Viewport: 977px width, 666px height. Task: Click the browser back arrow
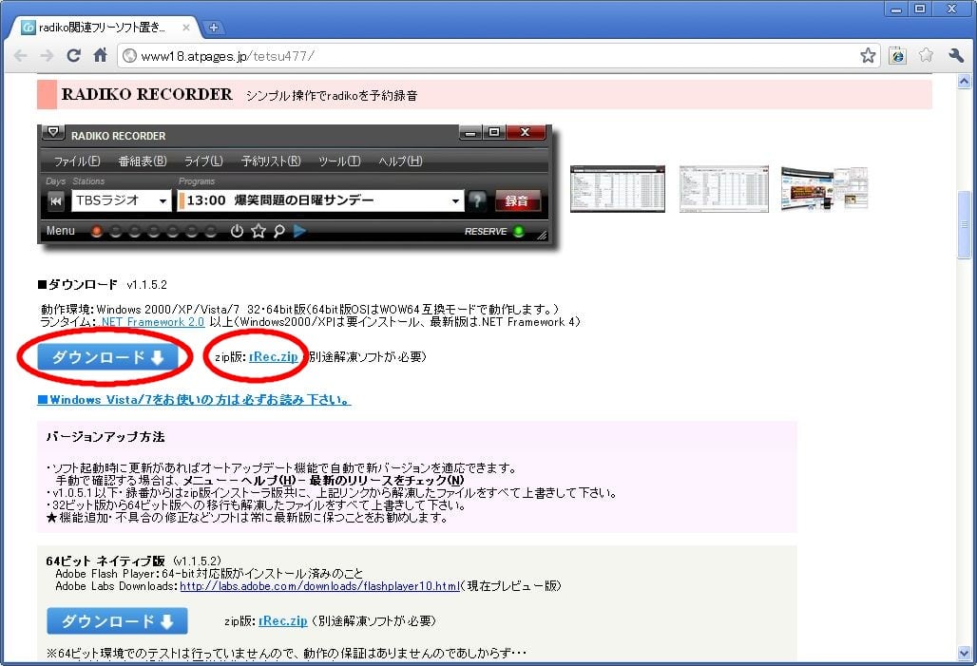tap(20, 56)
